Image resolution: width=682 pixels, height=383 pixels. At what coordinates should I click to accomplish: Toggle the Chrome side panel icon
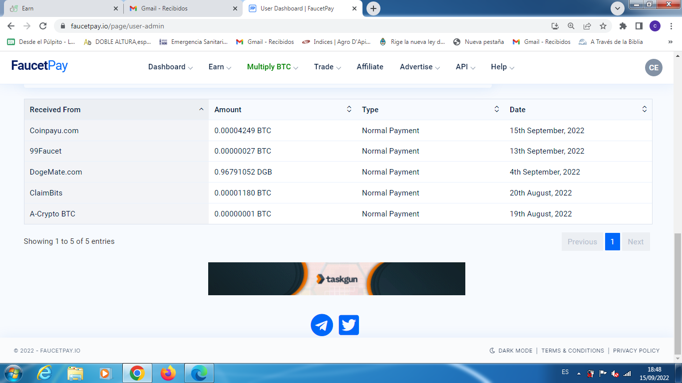pos(639,26)
